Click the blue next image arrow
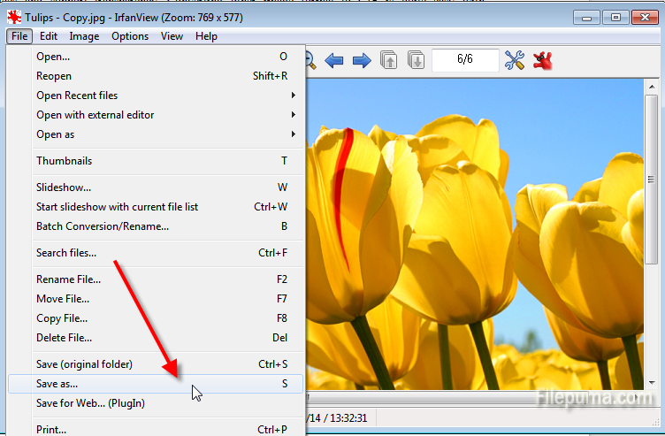 click(361, 60)
